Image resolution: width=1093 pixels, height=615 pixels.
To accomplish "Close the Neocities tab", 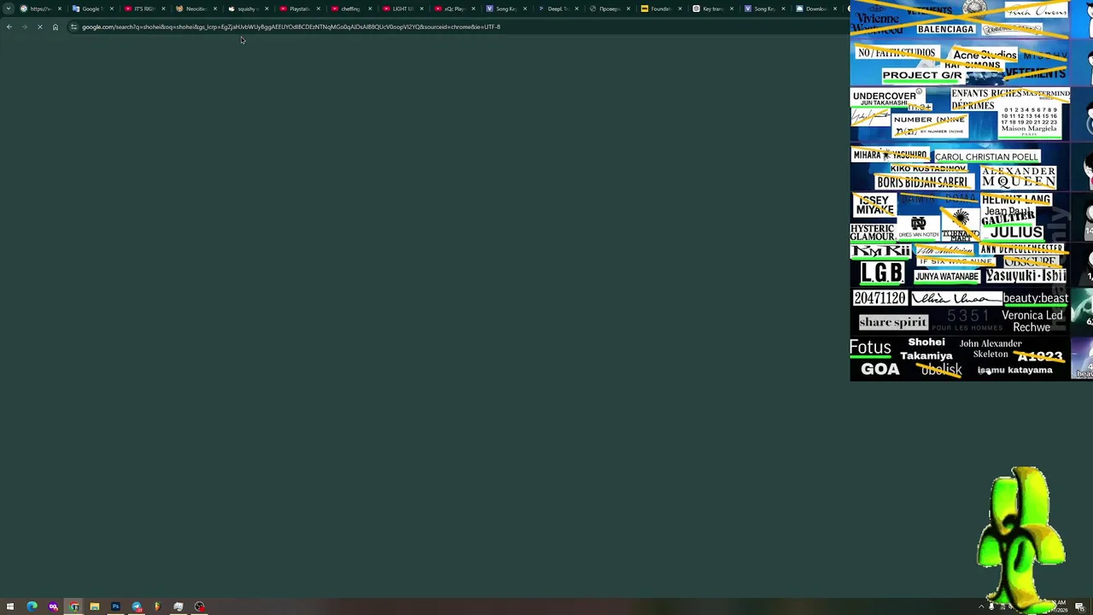I will coord(214,9).
